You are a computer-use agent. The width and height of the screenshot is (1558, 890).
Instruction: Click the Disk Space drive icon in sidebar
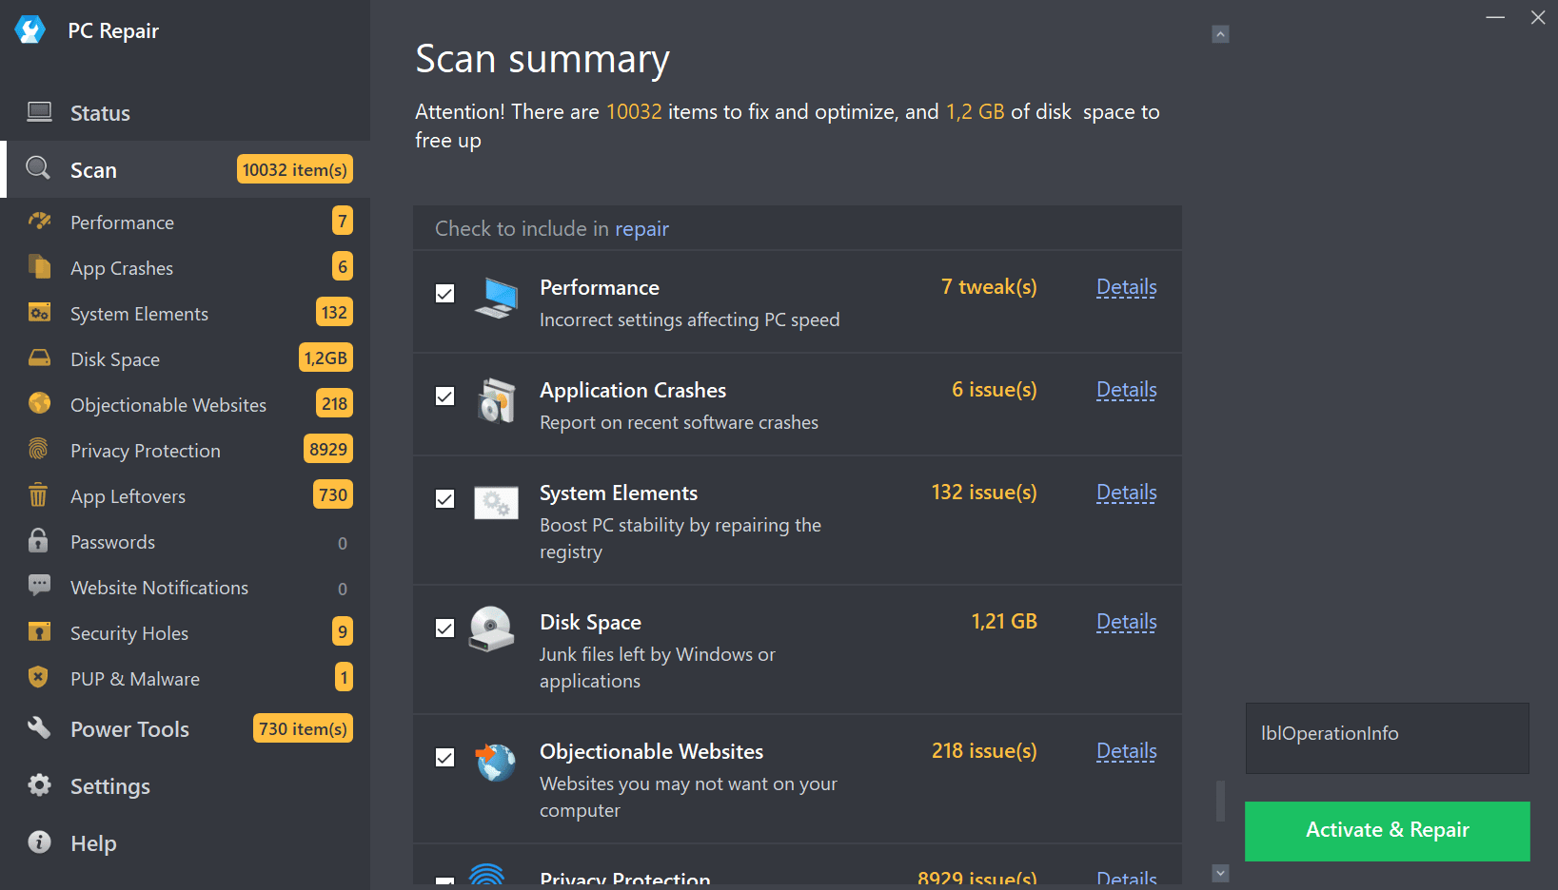click(39, 358)
